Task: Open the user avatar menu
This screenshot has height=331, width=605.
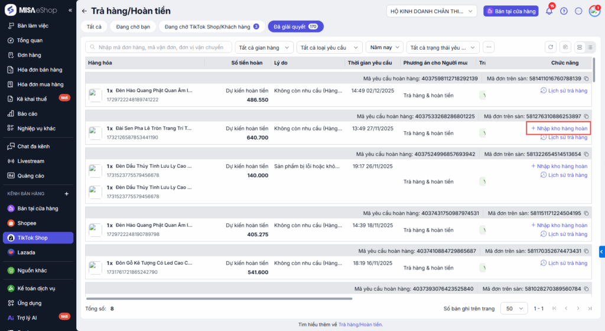Action: (594, 11)
